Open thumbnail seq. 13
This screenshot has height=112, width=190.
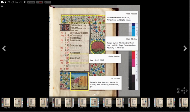[x=44, y=102]
